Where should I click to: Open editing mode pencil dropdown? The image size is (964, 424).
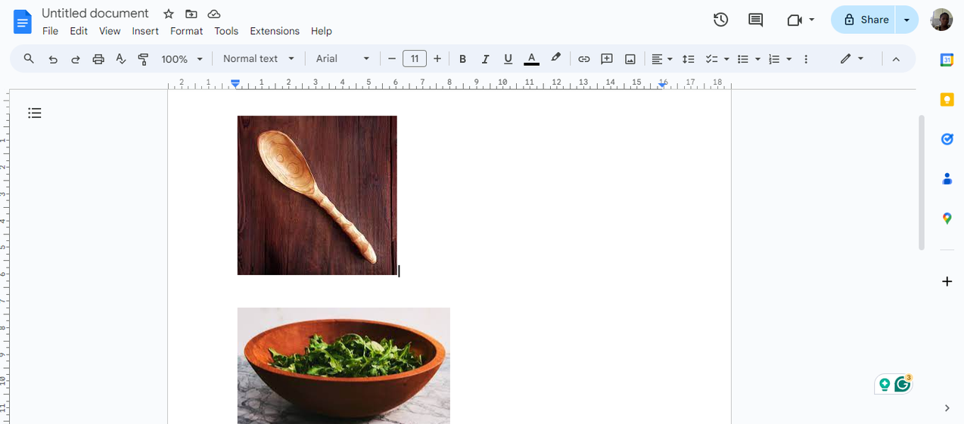click(852, 59)
